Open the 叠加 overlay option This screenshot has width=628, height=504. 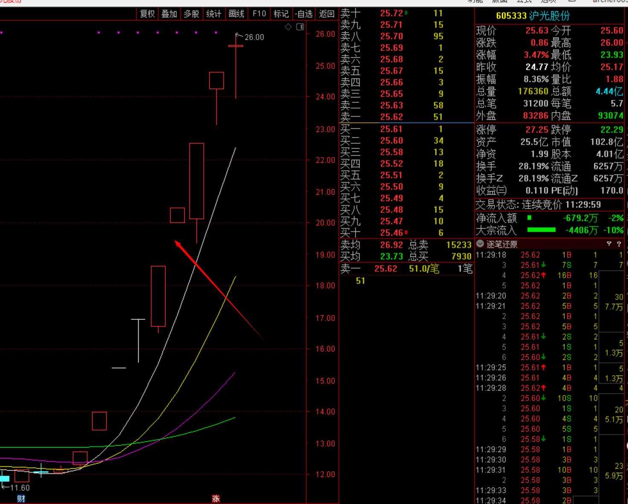point(169,14)
